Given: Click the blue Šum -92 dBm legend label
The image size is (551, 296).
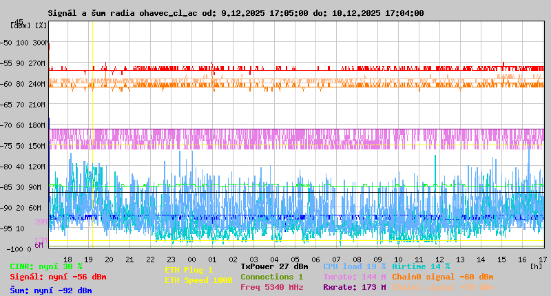Looking at the screenshot, I should [x=51, y=290].
